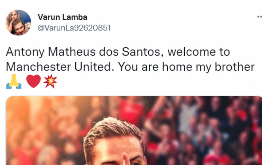
Task: Click the word "brother" in the tweet
Action: tap(234, 67)
